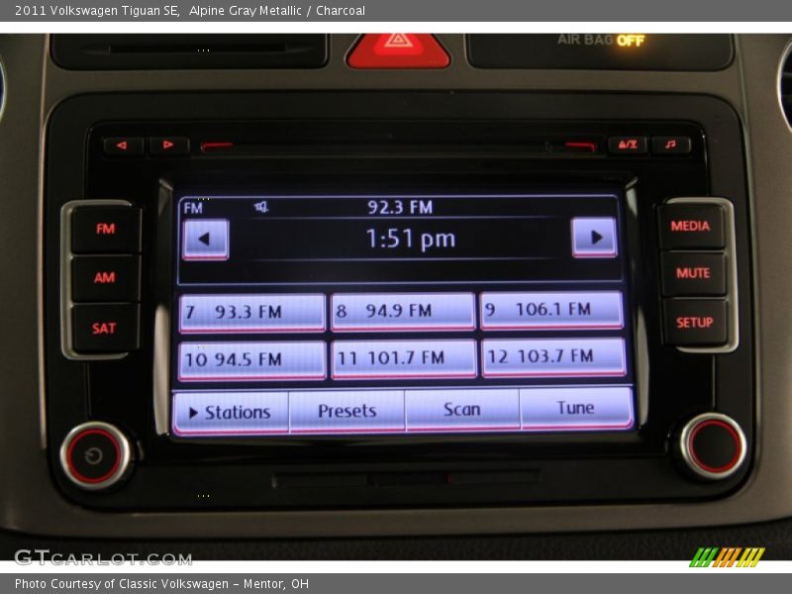Push the eject button above the CD slot

(x=628, y=145)
